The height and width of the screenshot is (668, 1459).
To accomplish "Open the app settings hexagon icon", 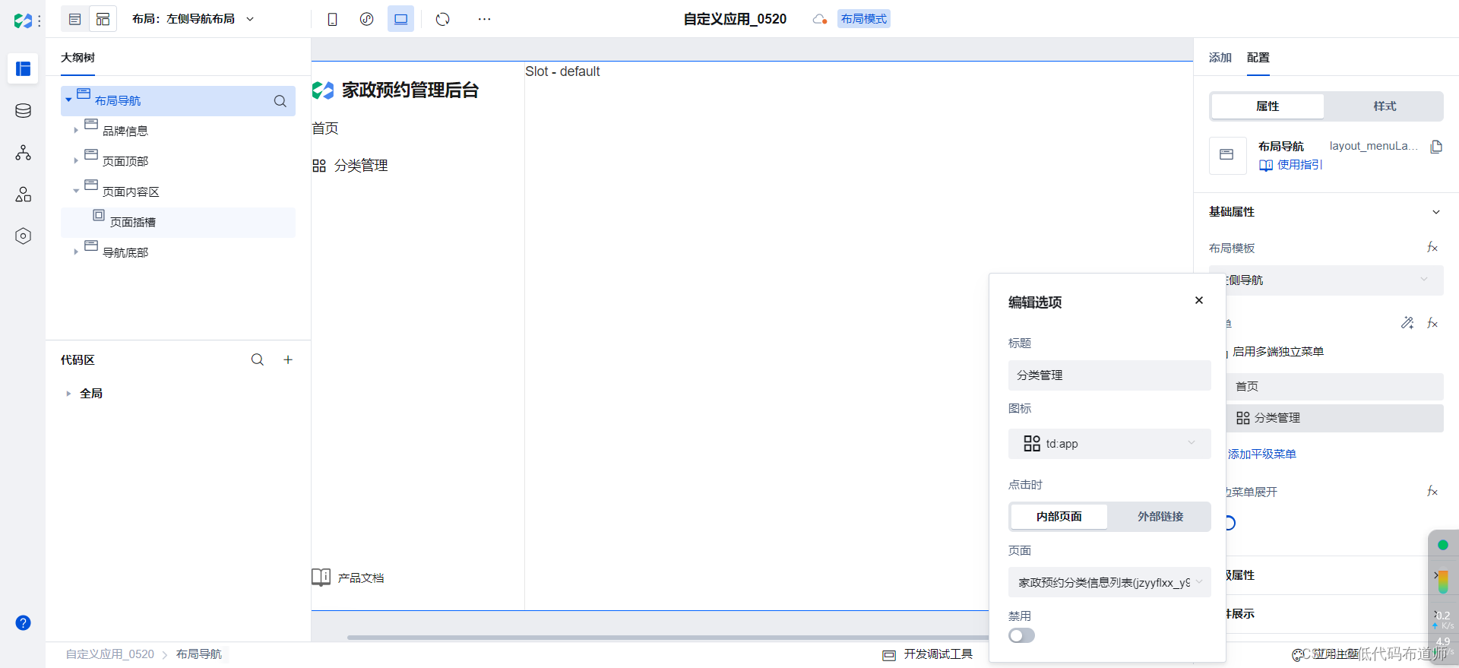I will (x=23, y=236).
